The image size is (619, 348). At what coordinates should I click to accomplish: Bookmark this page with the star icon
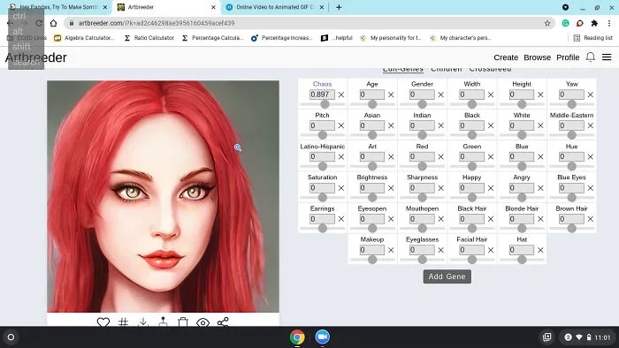point(547,23)
